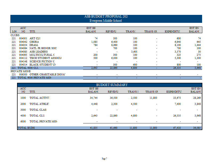Click the NATL JR HONOR SOC title
213x164 pixels.
43,48
